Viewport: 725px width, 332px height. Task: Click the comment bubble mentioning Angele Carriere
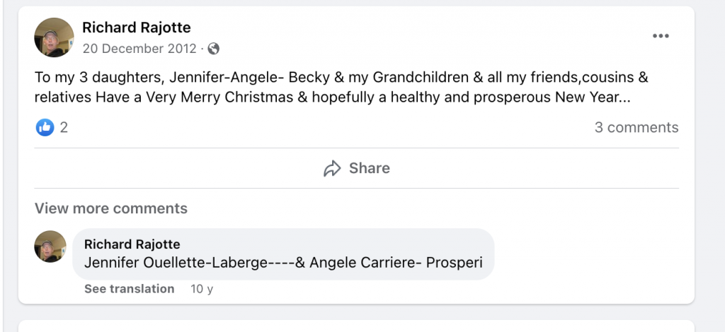click(x=396, y=263)
